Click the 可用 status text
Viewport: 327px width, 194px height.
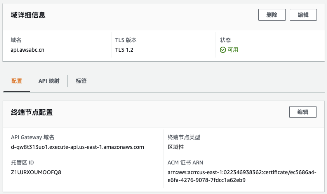point(233,50)
